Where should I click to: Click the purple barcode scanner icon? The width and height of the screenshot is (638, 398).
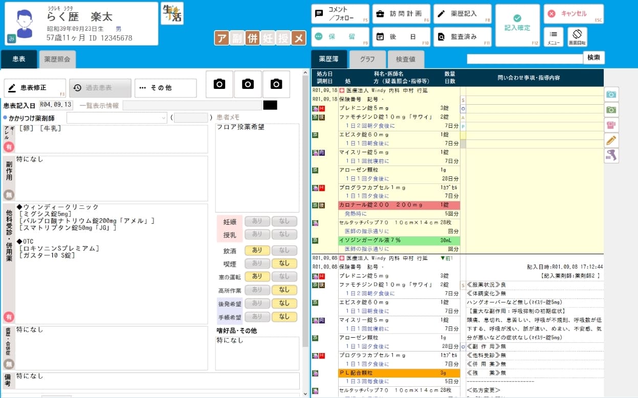tap(611, 156)
